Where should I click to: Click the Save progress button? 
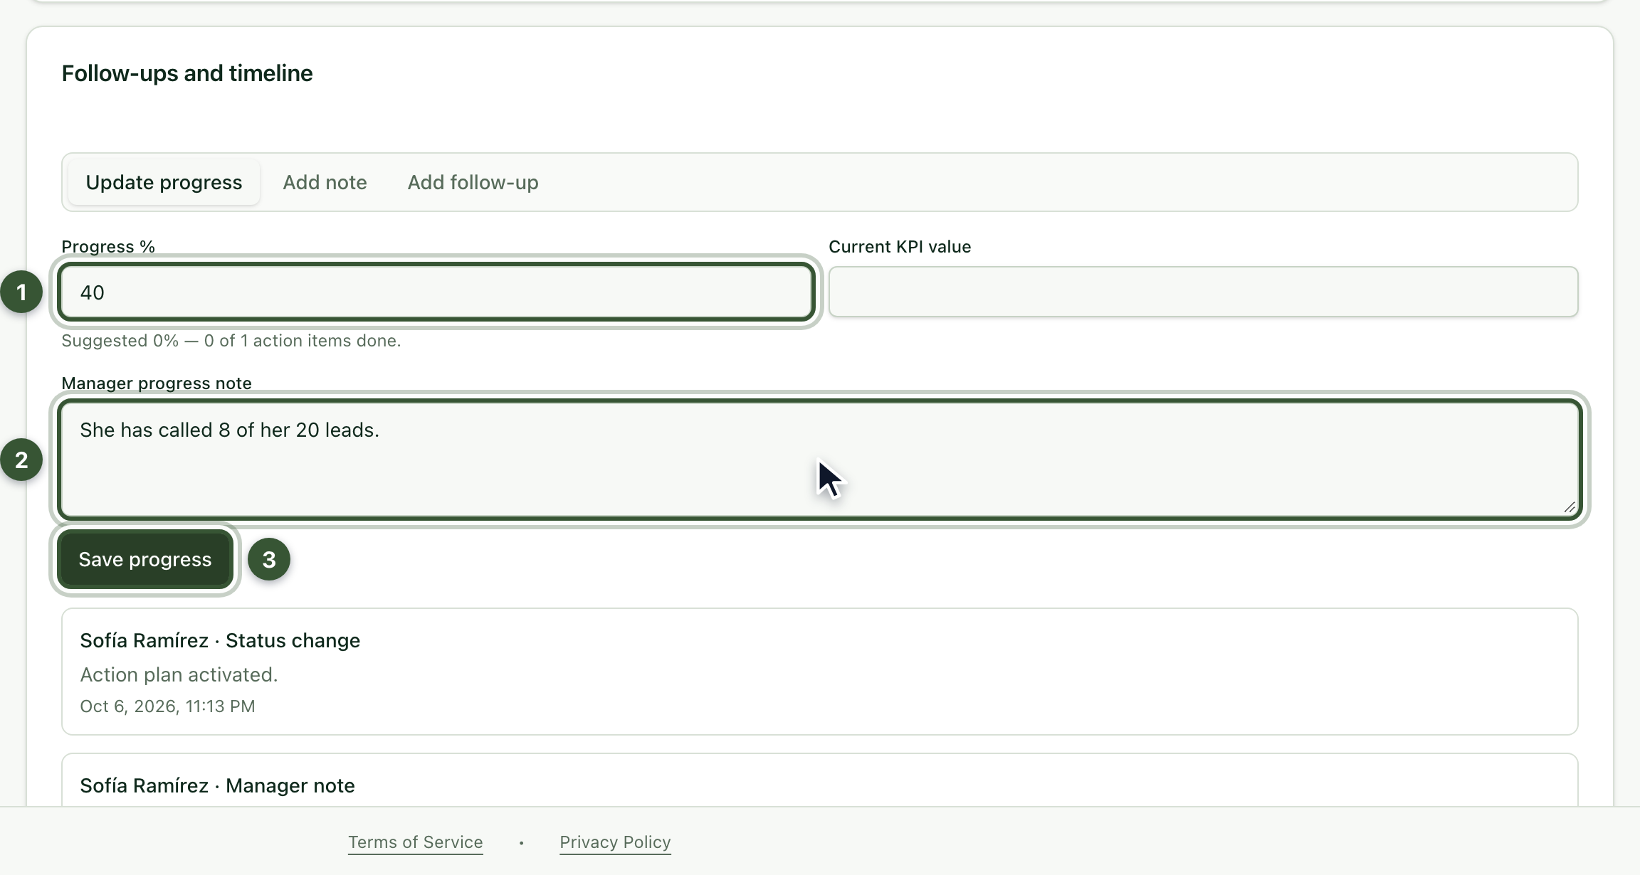[145, 559]
